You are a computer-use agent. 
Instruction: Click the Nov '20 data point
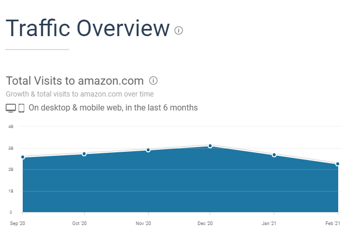(148, 150)
